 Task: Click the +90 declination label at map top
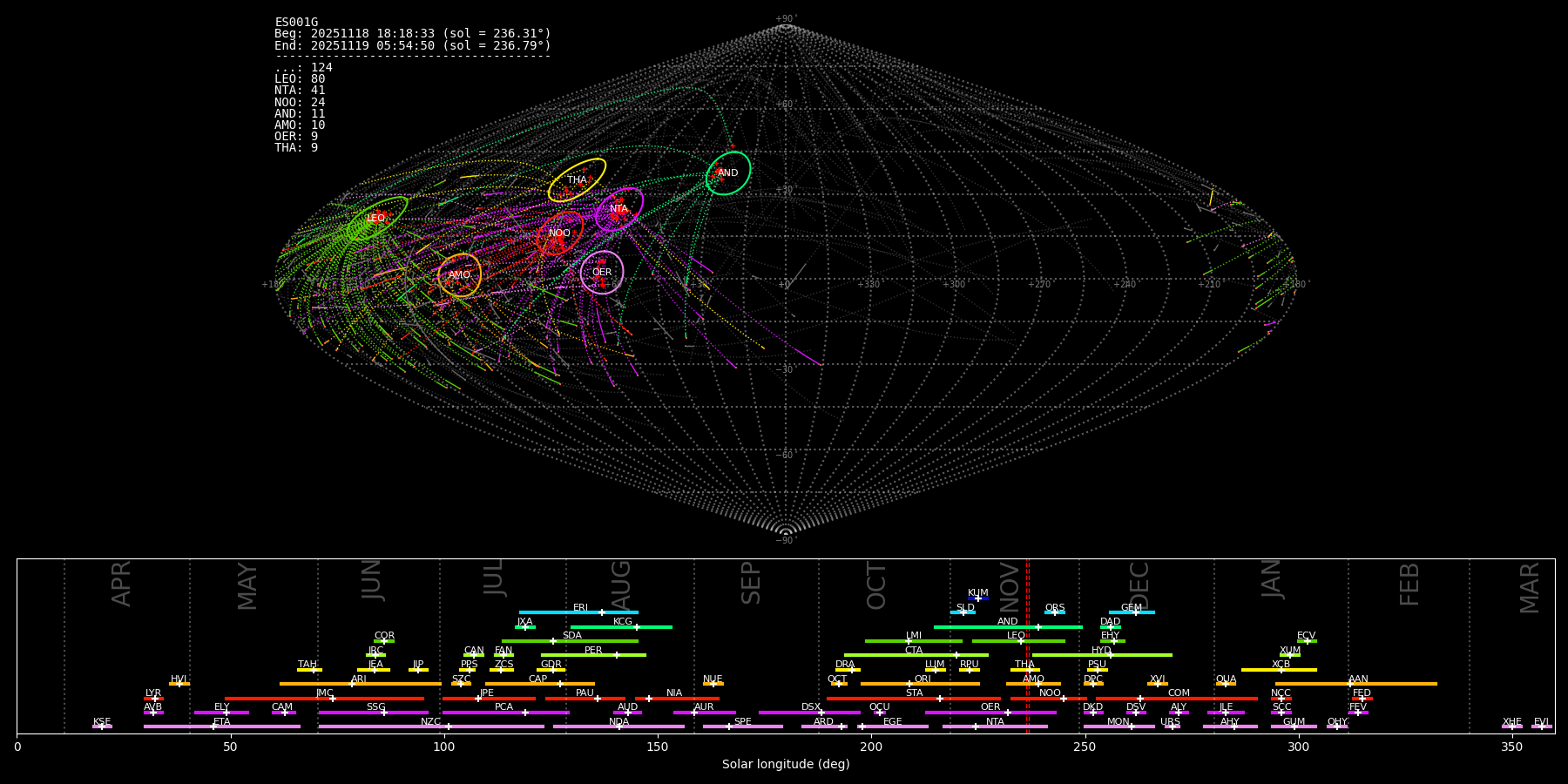pyautogui.click(x=786, y=18)
